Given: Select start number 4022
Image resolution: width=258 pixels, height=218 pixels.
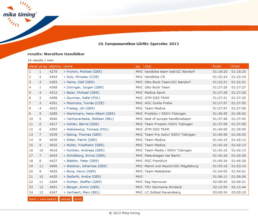Looking at the screenshot, I should 53,108.
